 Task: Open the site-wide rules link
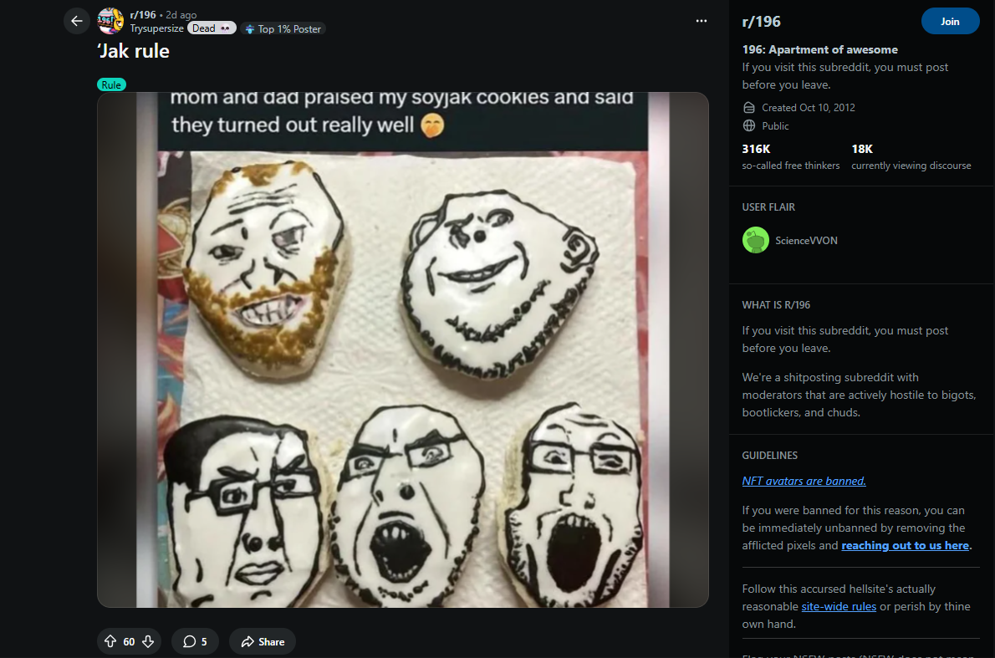(839, 606)
